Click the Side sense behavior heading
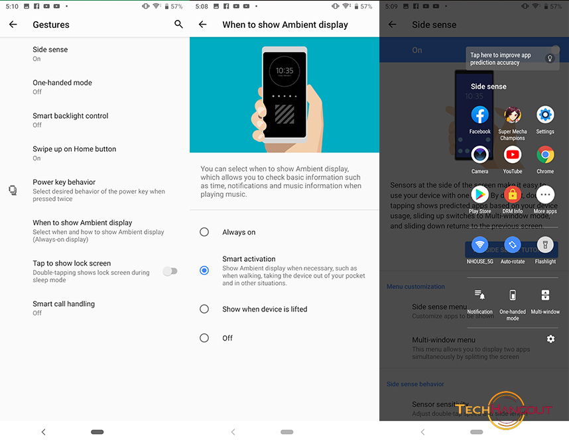This screenshot has width=569, height=442. click(x=415, y=384)
